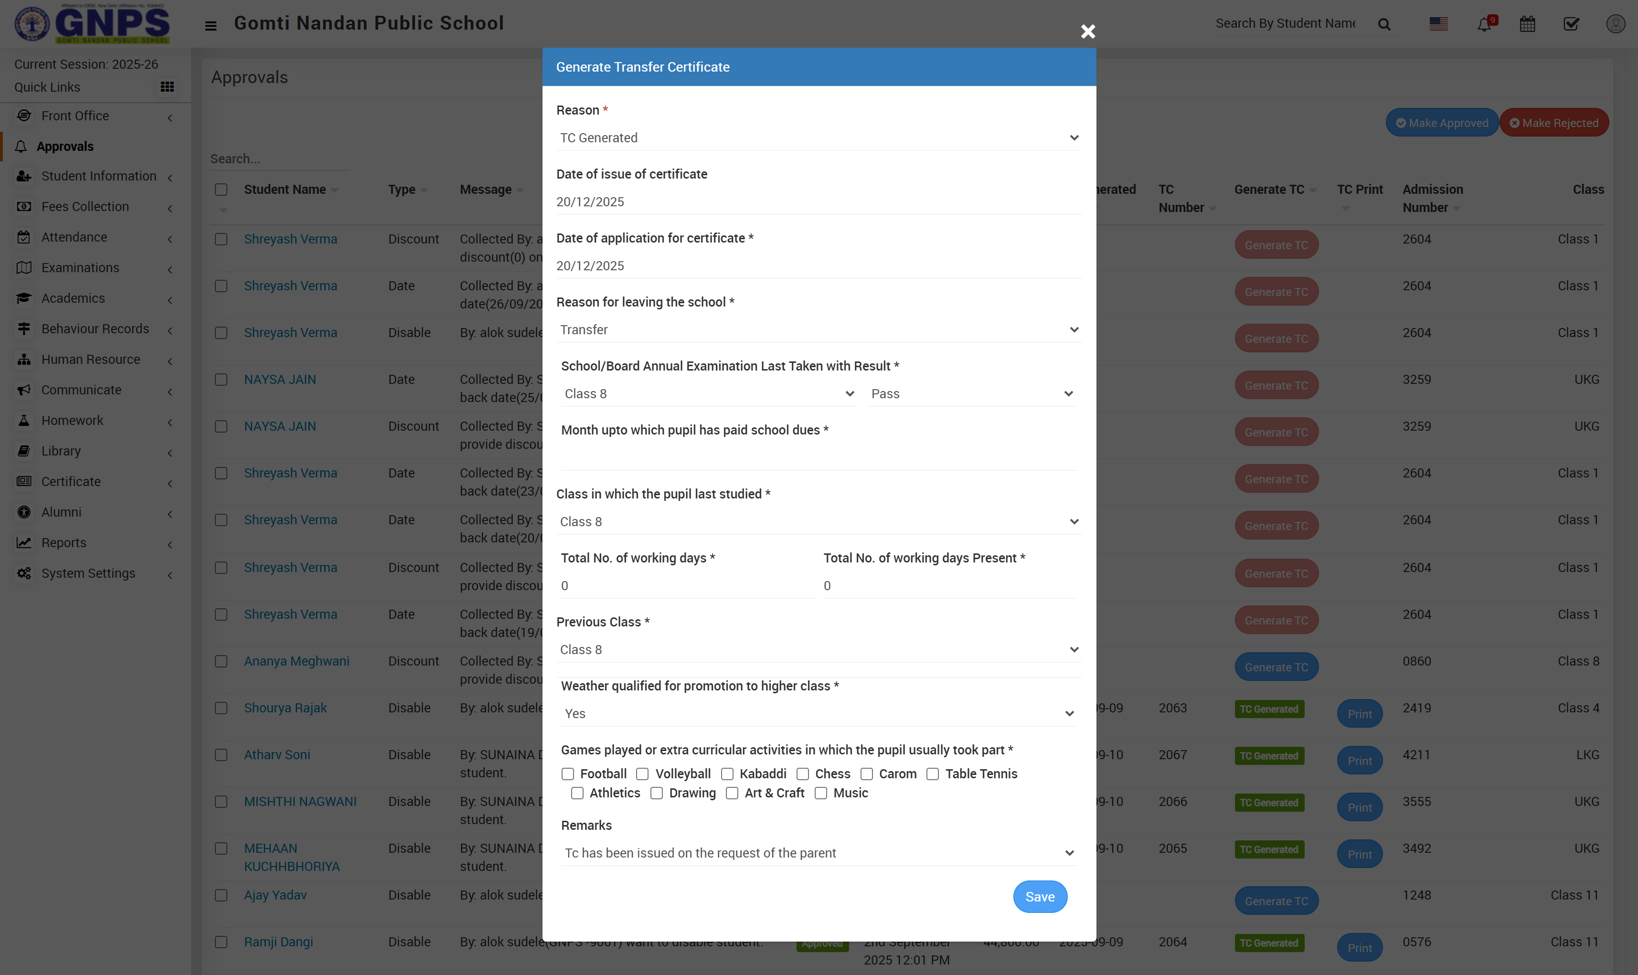Click the Approvals bell icon in sidebar
The image size is (1638, 975).
(x=21, y=147)
